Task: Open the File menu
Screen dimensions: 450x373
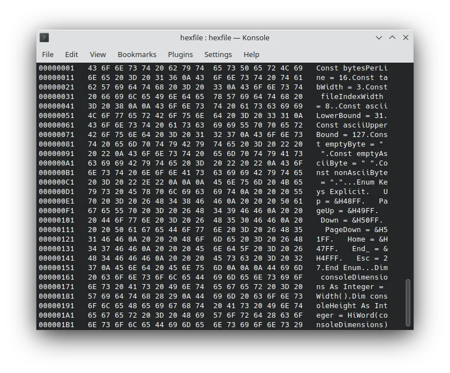Action: [48, 54]
